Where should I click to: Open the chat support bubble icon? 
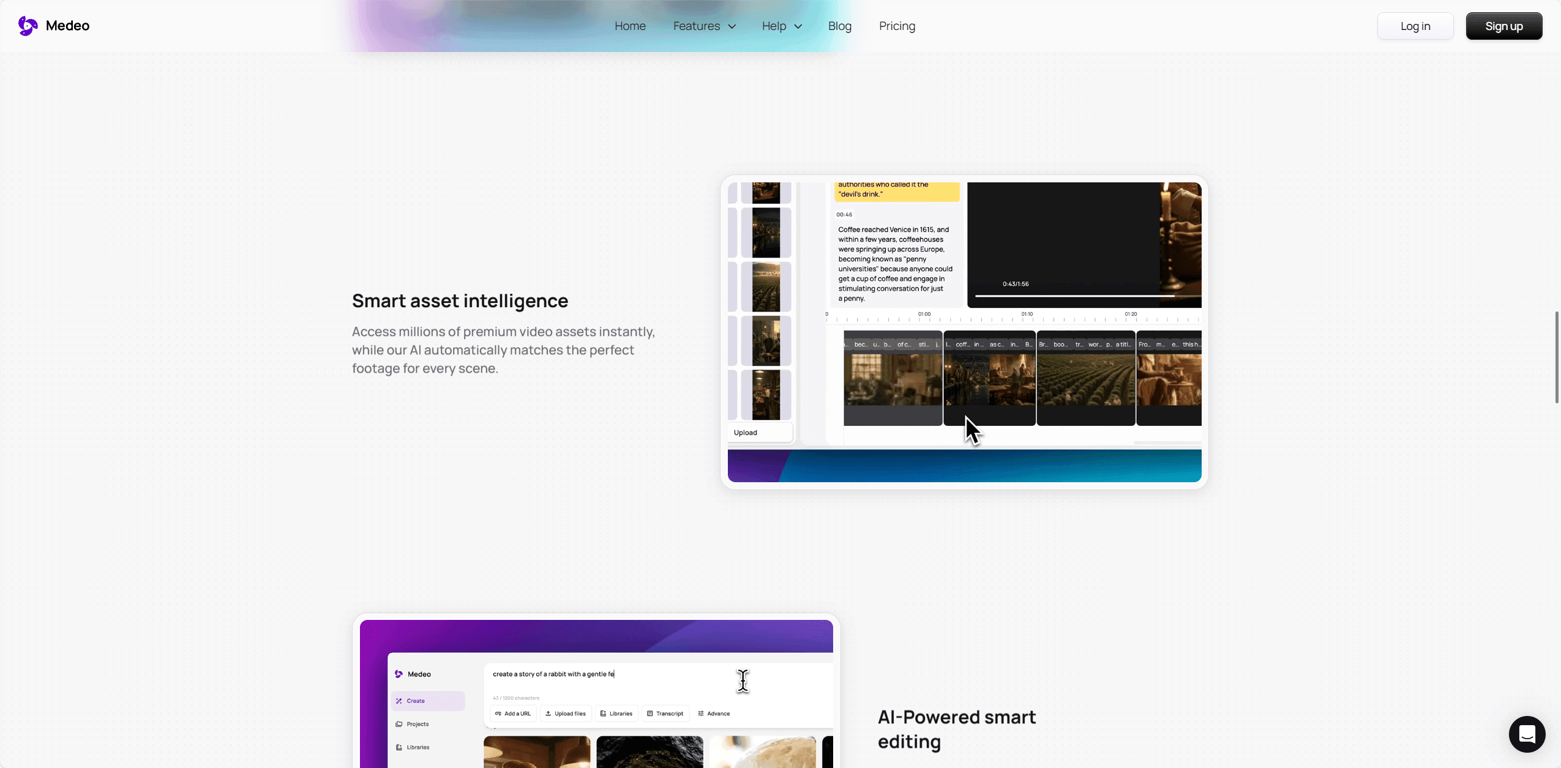tap(1527, 734)
